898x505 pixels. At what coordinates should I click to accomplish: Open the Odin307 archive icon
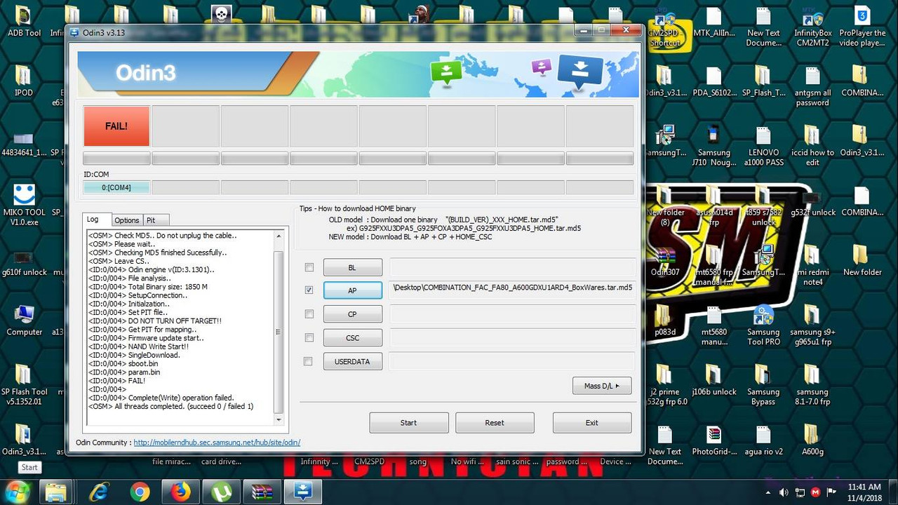[x=664, y=261]
